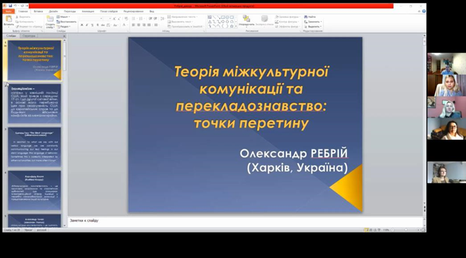Open the Вставка ribbon tab
Viewport: 466px width, 258px height.
39,11
